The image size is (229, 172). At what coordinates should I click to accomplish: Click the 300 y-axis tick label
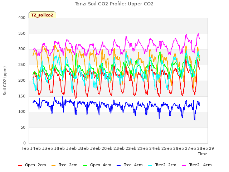click(22, 49)
